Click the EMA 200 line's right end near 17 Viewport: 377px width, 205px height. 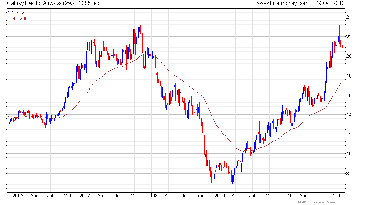[x=342, y=82]
